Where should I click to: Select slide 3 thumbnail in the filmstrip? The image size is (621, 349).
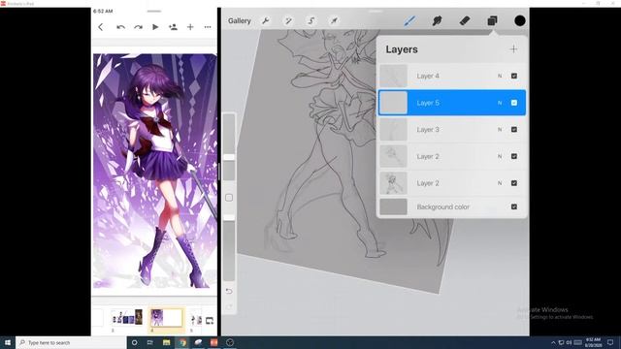tap(127, 317)
